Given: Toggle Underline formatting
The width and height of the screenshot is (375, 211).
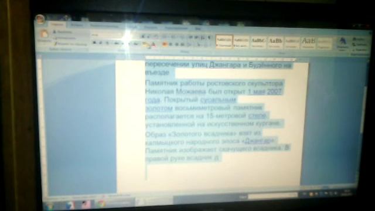Looking at the screenshot, I should point(107,43).
